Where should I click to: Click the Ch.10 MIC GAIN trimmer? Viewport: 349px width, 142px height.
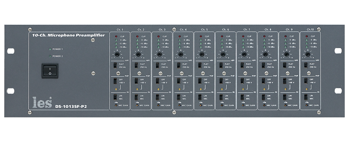pyautogui.click(x=306, y=105)
